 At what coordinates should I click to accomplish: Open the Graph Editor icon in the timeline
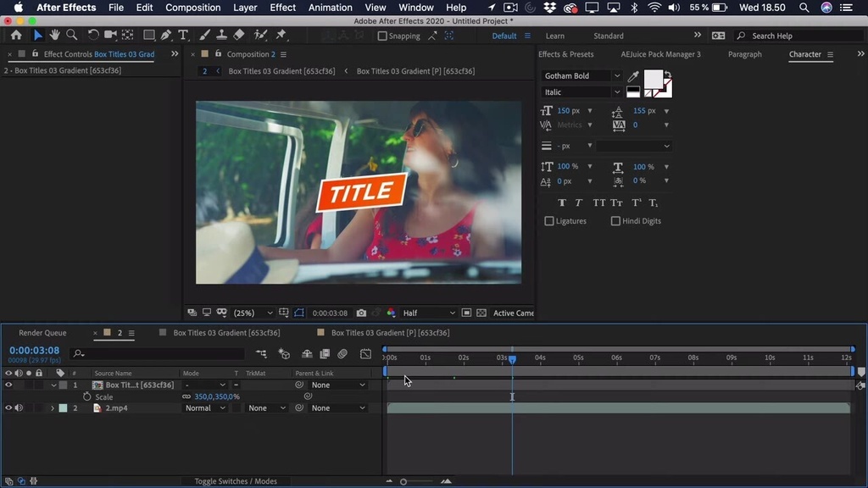[x=365, y=353]
